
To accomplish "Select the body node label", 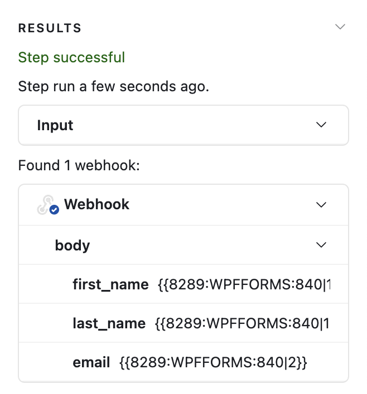I will coord(73,245).
